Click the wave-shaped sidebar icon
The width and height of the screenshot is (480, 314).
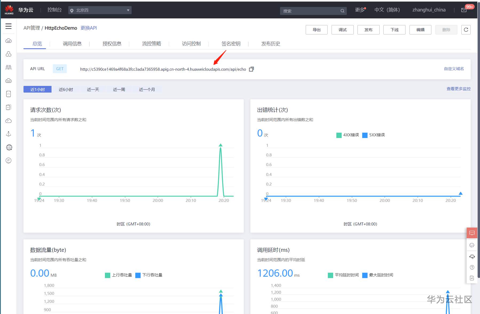[9, 67]
